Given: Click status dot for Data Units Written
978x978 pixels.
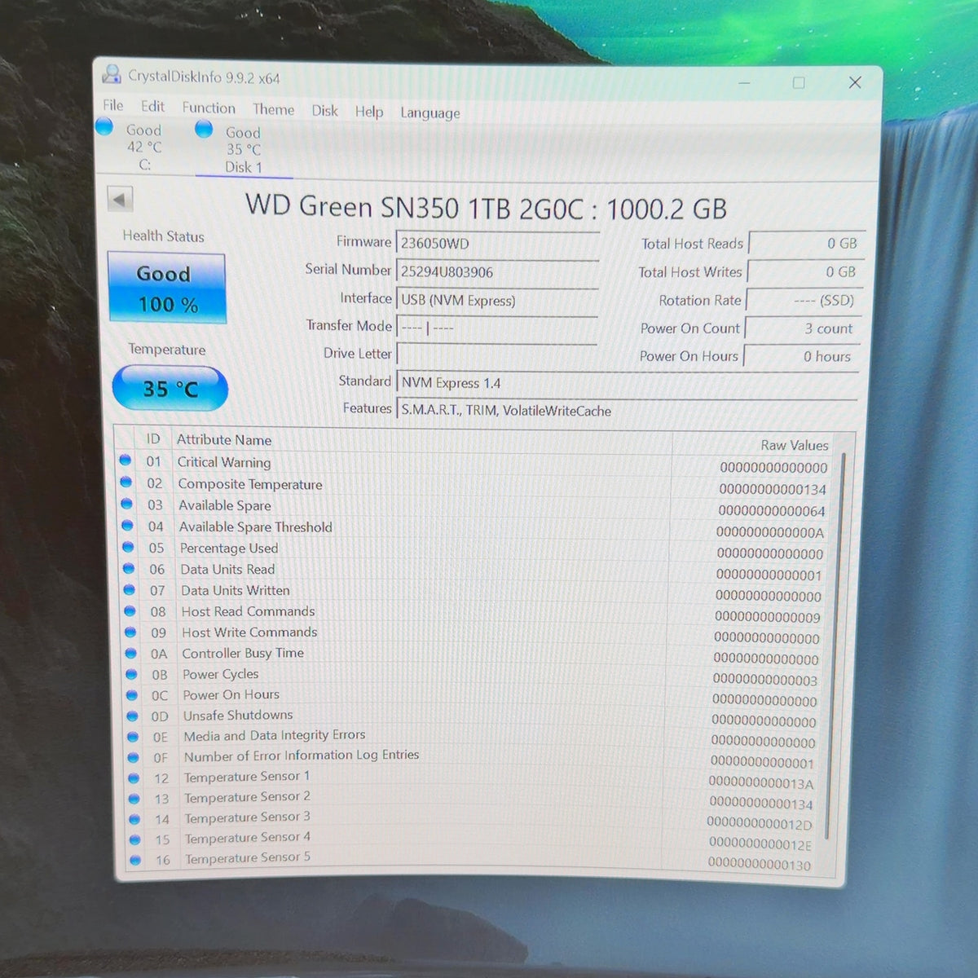Looking at the screenshot, I should click(130, 589).
